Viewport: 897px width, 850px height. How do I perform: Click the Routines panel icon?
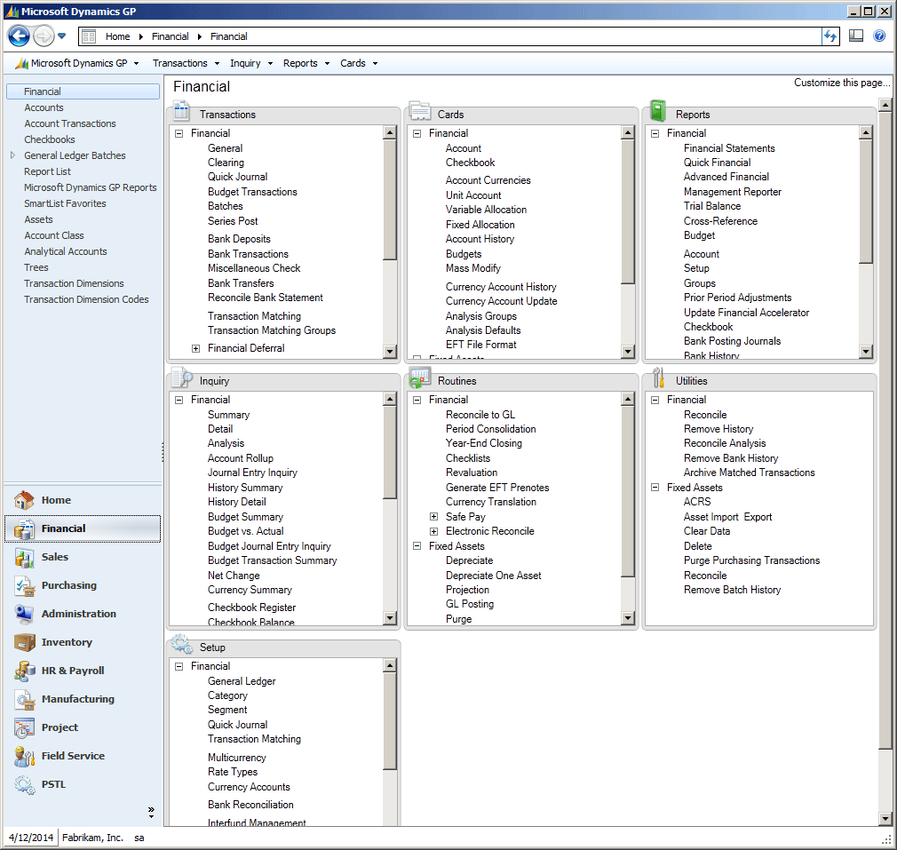click(x=420, y=377)
